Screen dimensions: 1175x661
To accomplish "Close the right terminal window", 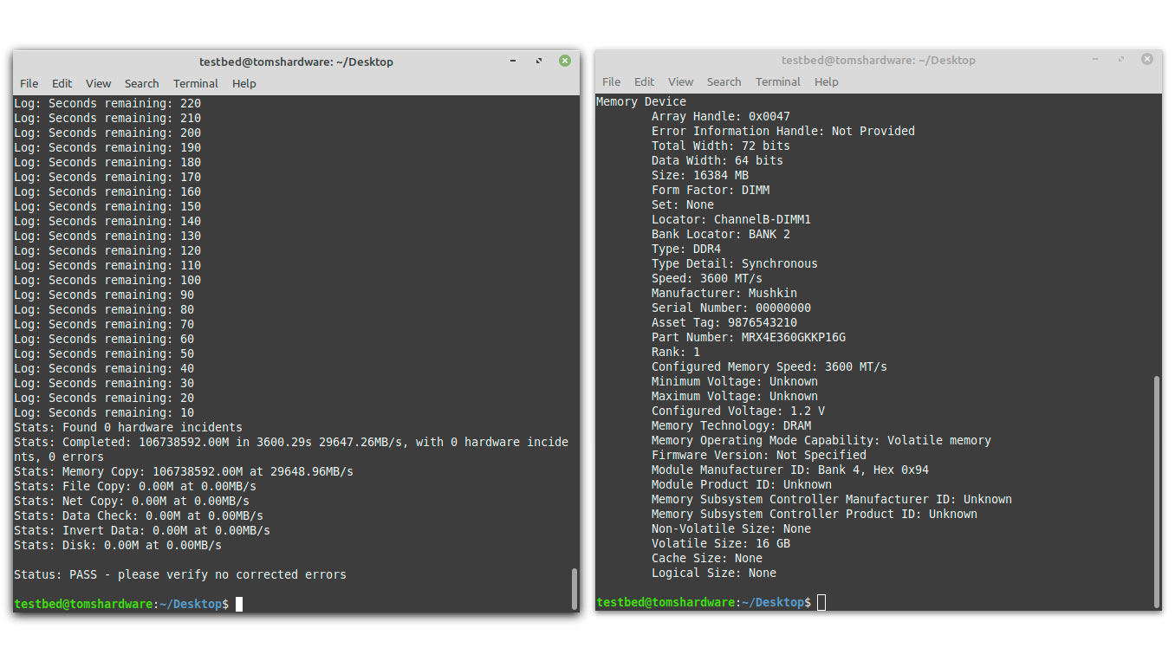I will 1147,59.
